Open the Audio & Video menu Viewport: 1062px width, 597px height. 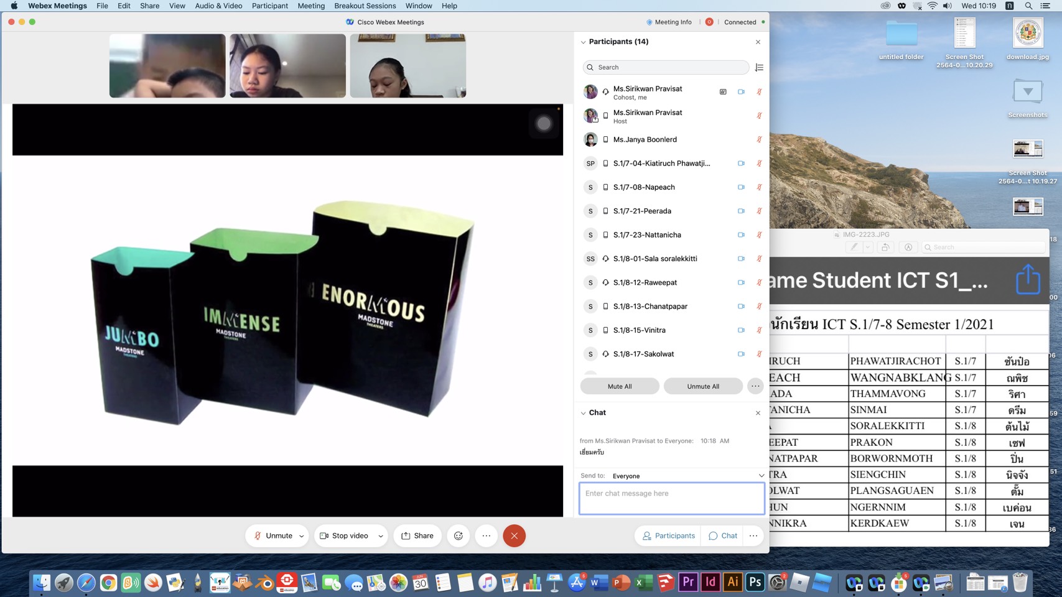[218, 6]
